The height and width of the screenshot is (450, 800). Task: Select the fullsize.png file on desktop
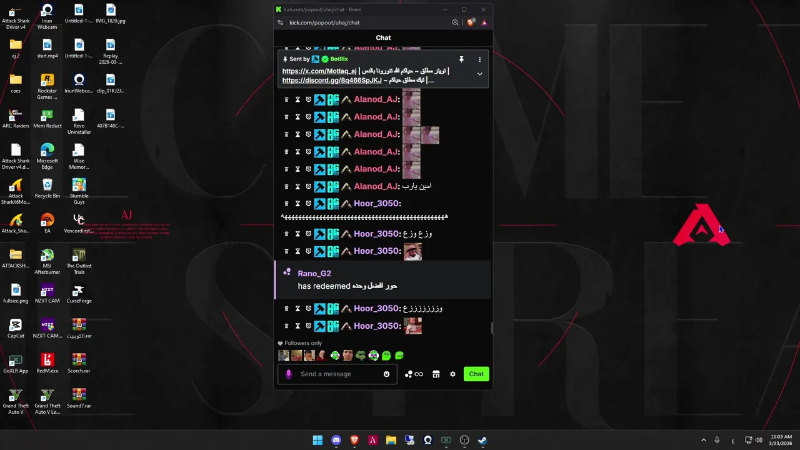point(16,292)
